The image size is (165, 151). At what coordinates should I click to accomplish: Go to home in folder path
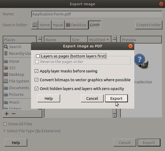tap(45, 25)
